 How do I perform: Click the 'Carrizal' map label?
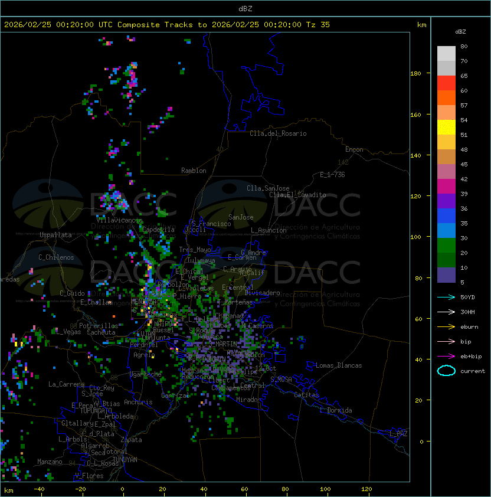[x=175, y=395]
